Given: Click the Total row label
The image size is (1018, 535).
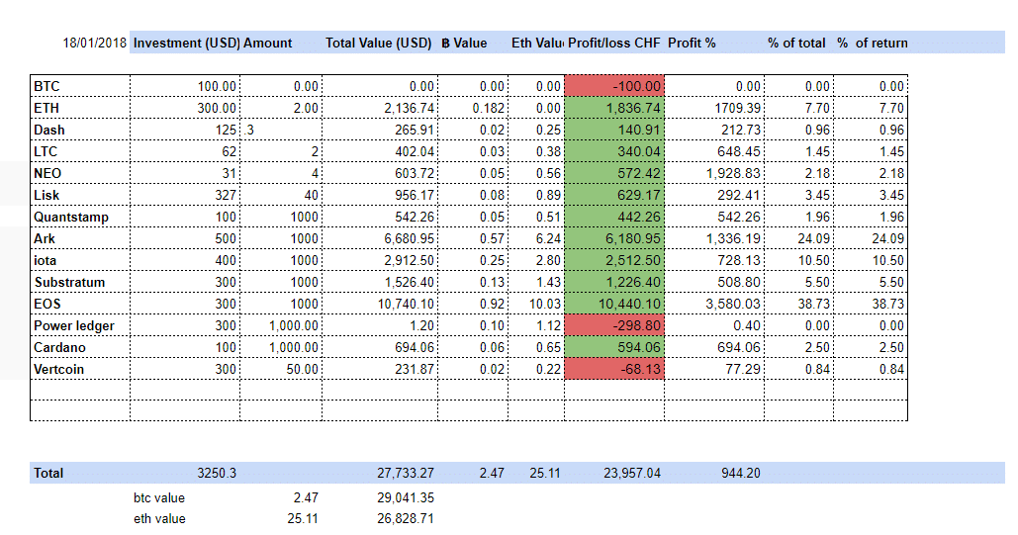Looking at the screenshot, I should (x=48, y=474).
